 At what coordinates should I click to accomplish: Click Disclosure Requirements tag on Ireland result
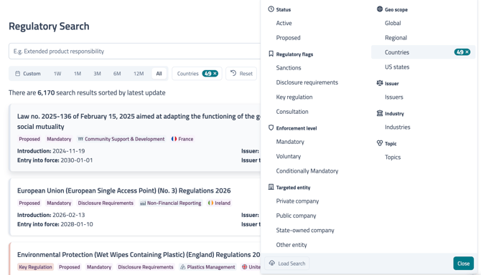(106, 203)
